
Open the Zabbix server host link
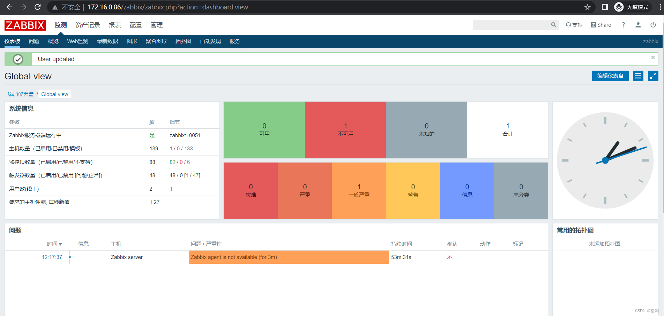(x=127, y=257)
